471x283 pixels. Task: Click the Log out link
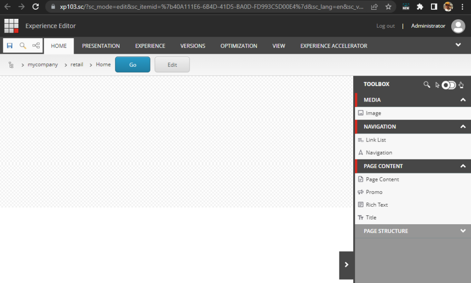385,26
